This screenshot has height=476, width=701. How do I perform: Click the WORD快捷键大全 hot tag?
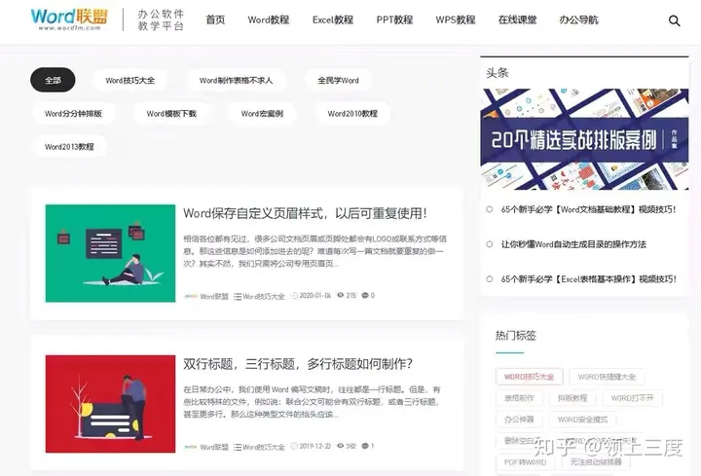click(607, 377)
